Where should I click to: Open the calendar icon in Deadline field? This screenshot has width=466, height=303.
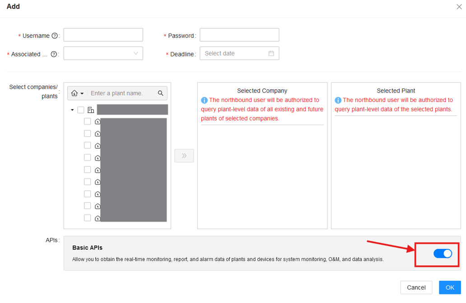[x=271, y=53]
